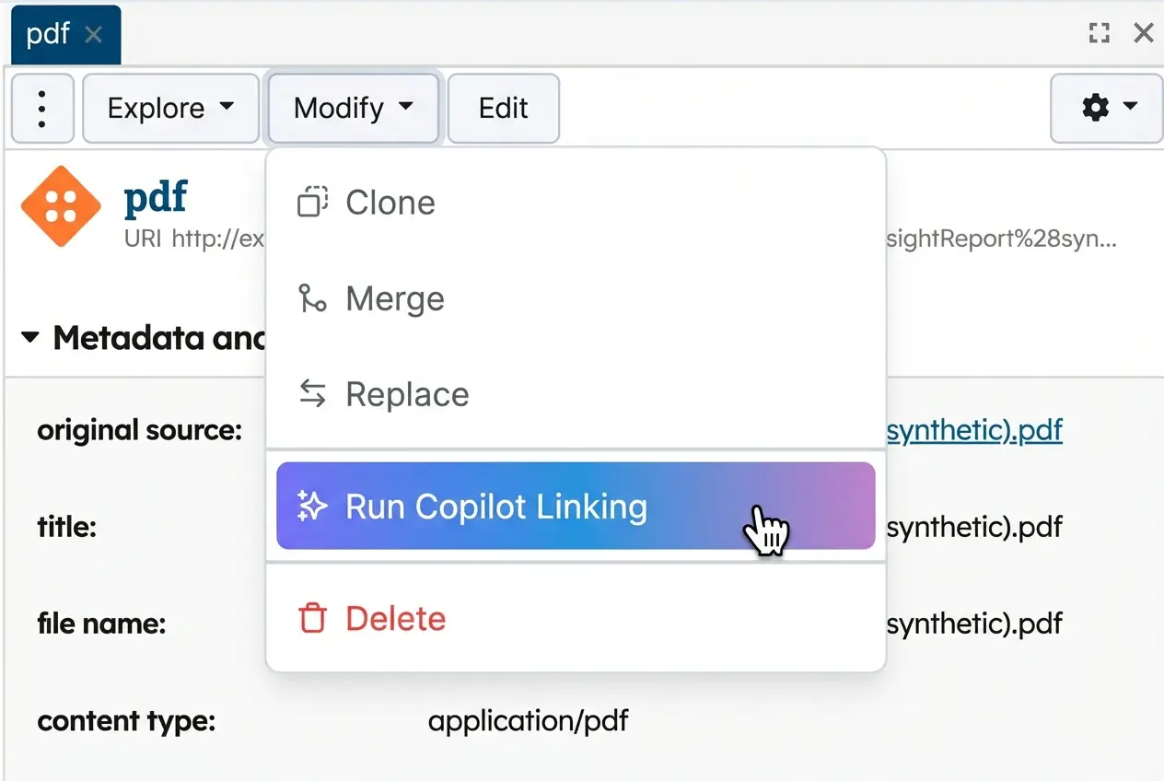The height and width of the screenshot is (781, 1164).
Task: Click the Copilot sparkle icon
Action: pyautogui.click(x=312, y=506)
